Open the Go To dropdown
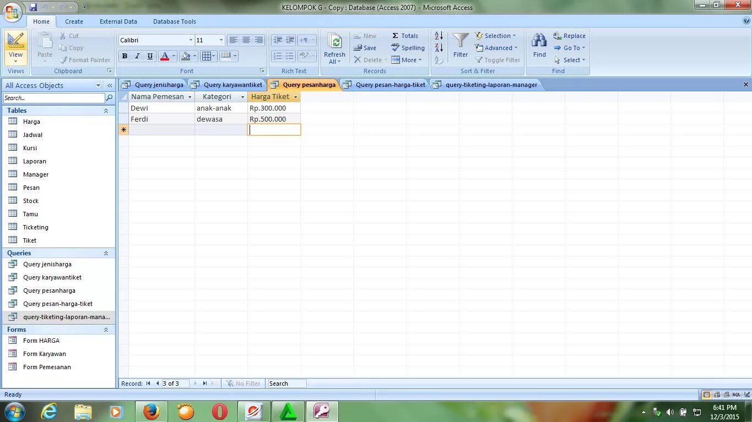752x422 pixels. [x=570, y=48]
